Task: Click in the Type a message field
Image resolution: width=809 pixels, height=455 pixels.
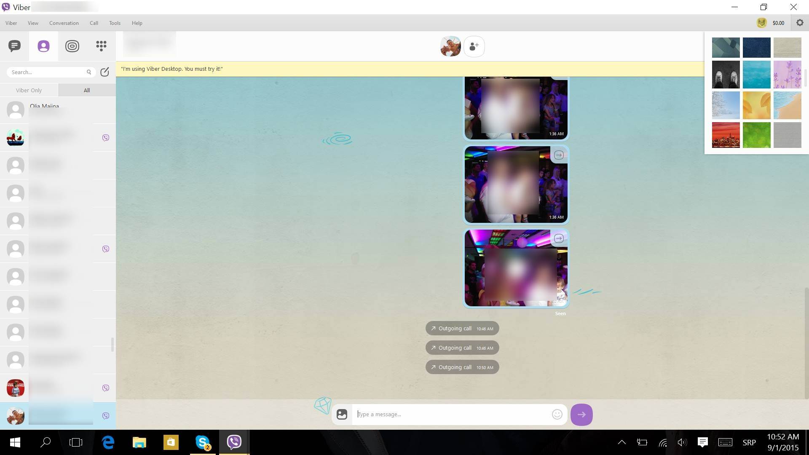Action: pyautogui.click(x=451, y=415)
